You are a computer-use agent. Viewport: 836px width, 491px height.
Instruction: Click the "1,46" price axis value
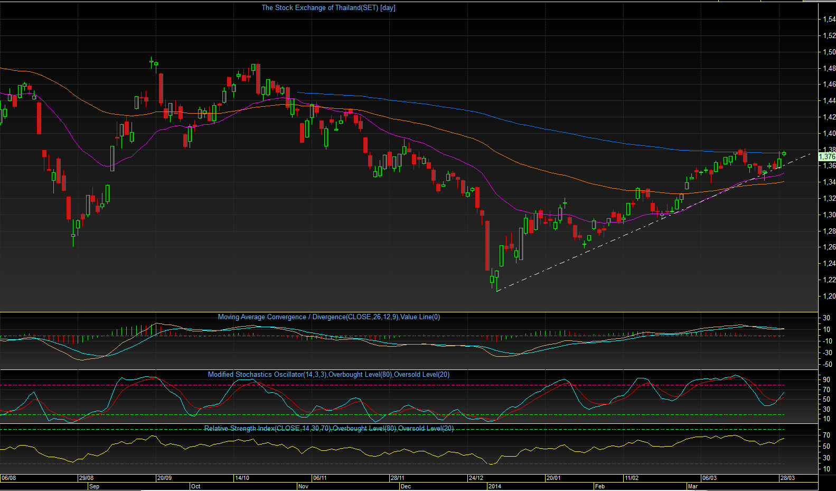pos(829,85)
